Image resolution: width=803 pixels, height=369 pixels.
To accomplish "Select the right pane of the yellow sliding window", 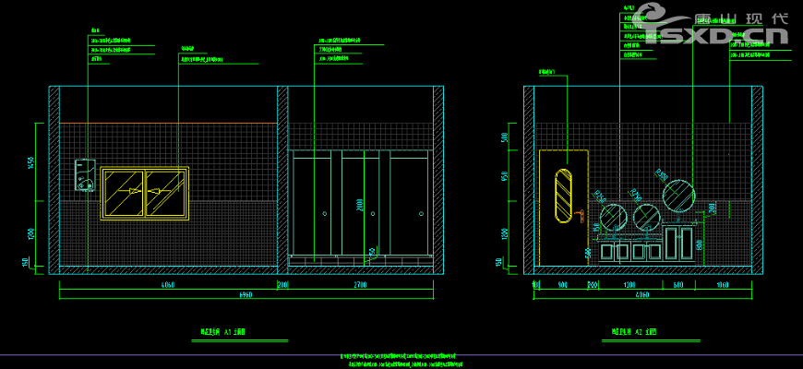I will point(165,194).
